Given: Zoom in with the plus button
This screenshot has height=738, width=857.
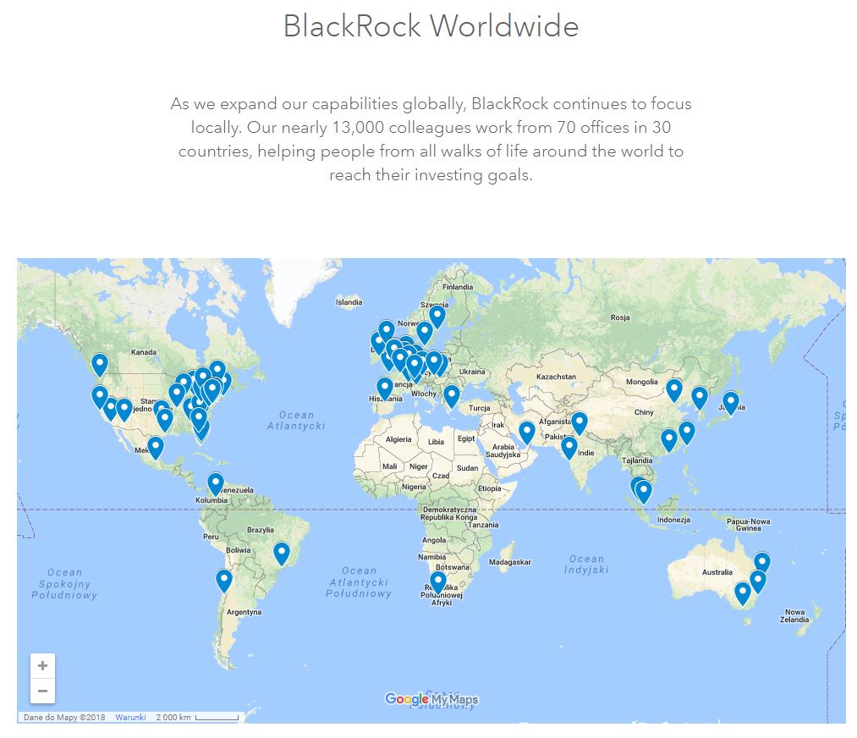Looking at the screenshot, I should 42,665.
